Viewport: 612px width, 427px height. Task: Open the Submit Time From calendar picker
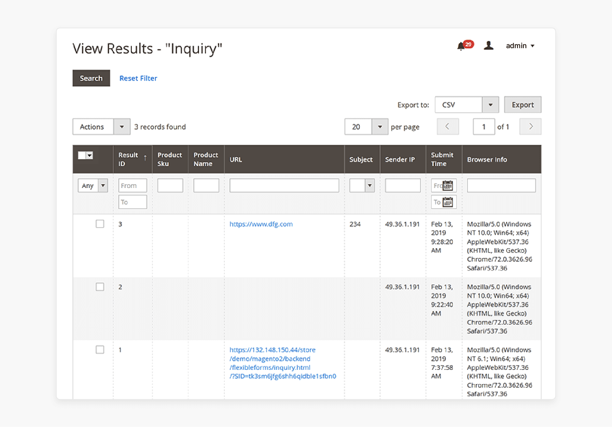pyautogui.click(x=448, y=185)
